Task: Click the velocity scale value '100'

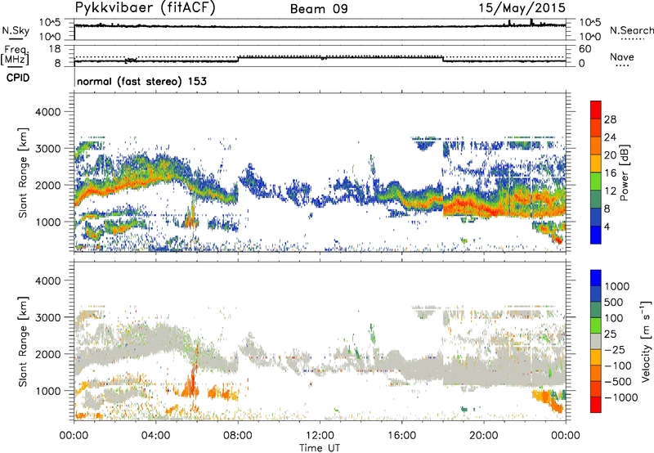Action: click(x=614, y=318)
